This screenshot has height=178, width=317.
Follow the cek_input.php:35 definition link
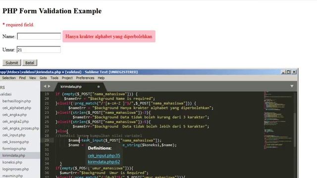(x=104, y=156)
